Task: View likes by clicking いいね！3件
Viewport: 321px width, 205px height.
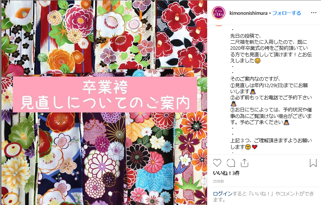Action: 226,173
